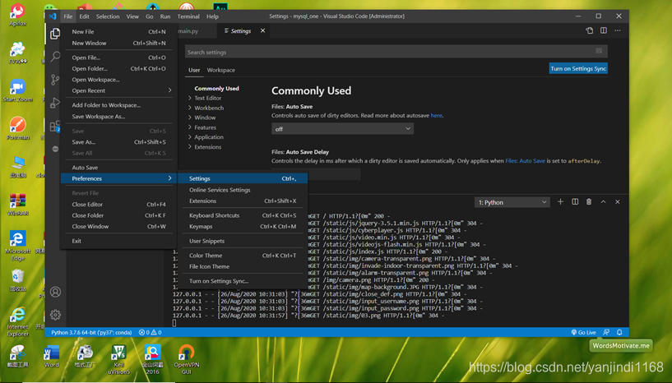The width and height of the screenshot is (672, 383).
Task: Open Apifox desktop shortcut
Action: click(x=17, y=15)
